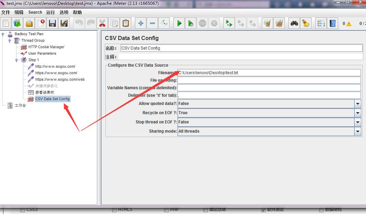This screenshot has height=214, width=366.
Task: Select https://www.sogou.com/web sampler in tree
Action: click(x=60, y=79)
